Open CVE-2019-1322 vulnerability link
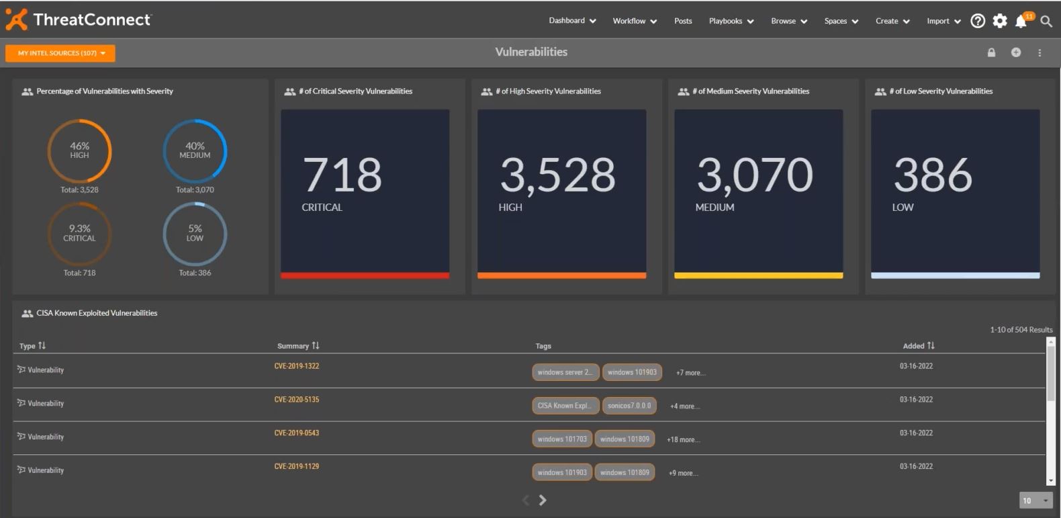The image size is (1061, 518). (x=297, y=366)
